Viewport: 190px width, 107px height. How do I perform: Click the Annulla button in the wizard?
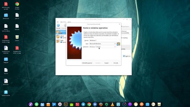(116, 63)
